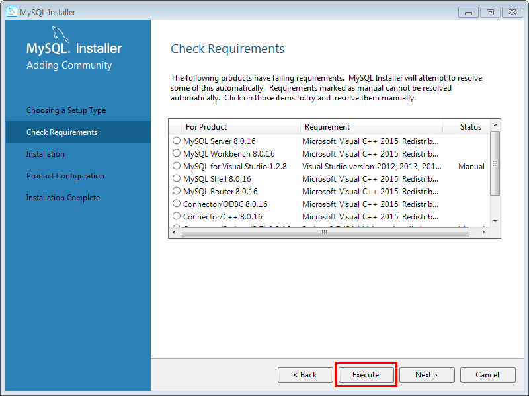Image resolution: width=529 pixels, height=396 pixels.
Task: Click MySQL Shell row's Visual C++ 2015 requirement
Action: tap(370, 178)
